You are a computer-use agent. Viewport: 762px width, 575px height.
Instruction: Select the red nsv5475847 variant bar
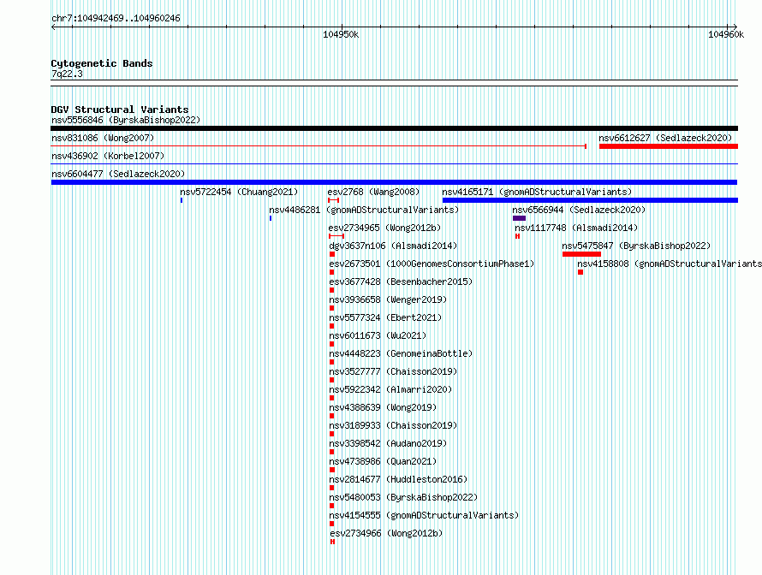coord(581,254)
